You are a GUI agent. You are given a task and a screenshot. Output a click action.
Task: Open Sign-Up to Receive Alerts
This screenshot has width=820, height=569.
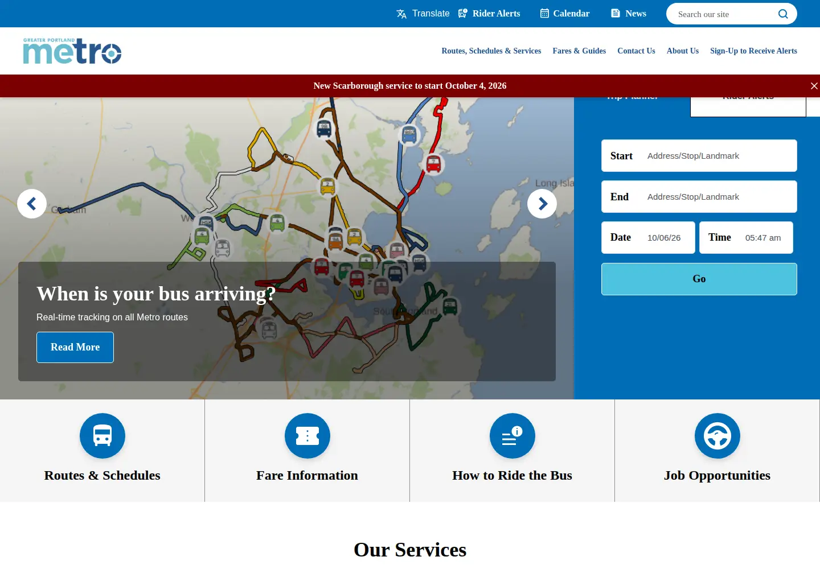753,51
